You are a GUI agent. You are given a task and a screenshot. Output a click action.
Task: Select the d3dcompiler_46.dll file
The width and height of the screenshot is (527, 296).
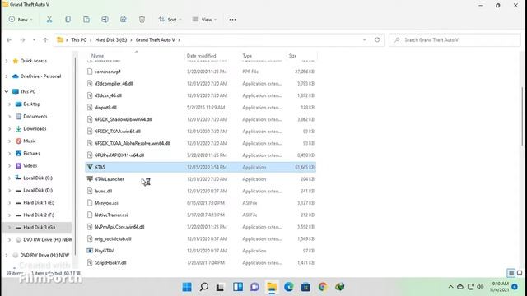[x=200, y=84]
